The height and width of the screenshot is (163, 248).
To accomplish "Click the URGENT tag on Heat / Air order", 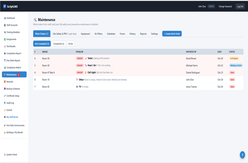I will 80,65.
